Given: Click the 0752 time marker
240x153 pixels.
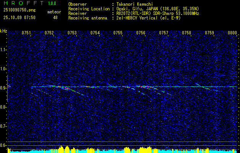Looking at the screenshot, I should pos(49,33).
